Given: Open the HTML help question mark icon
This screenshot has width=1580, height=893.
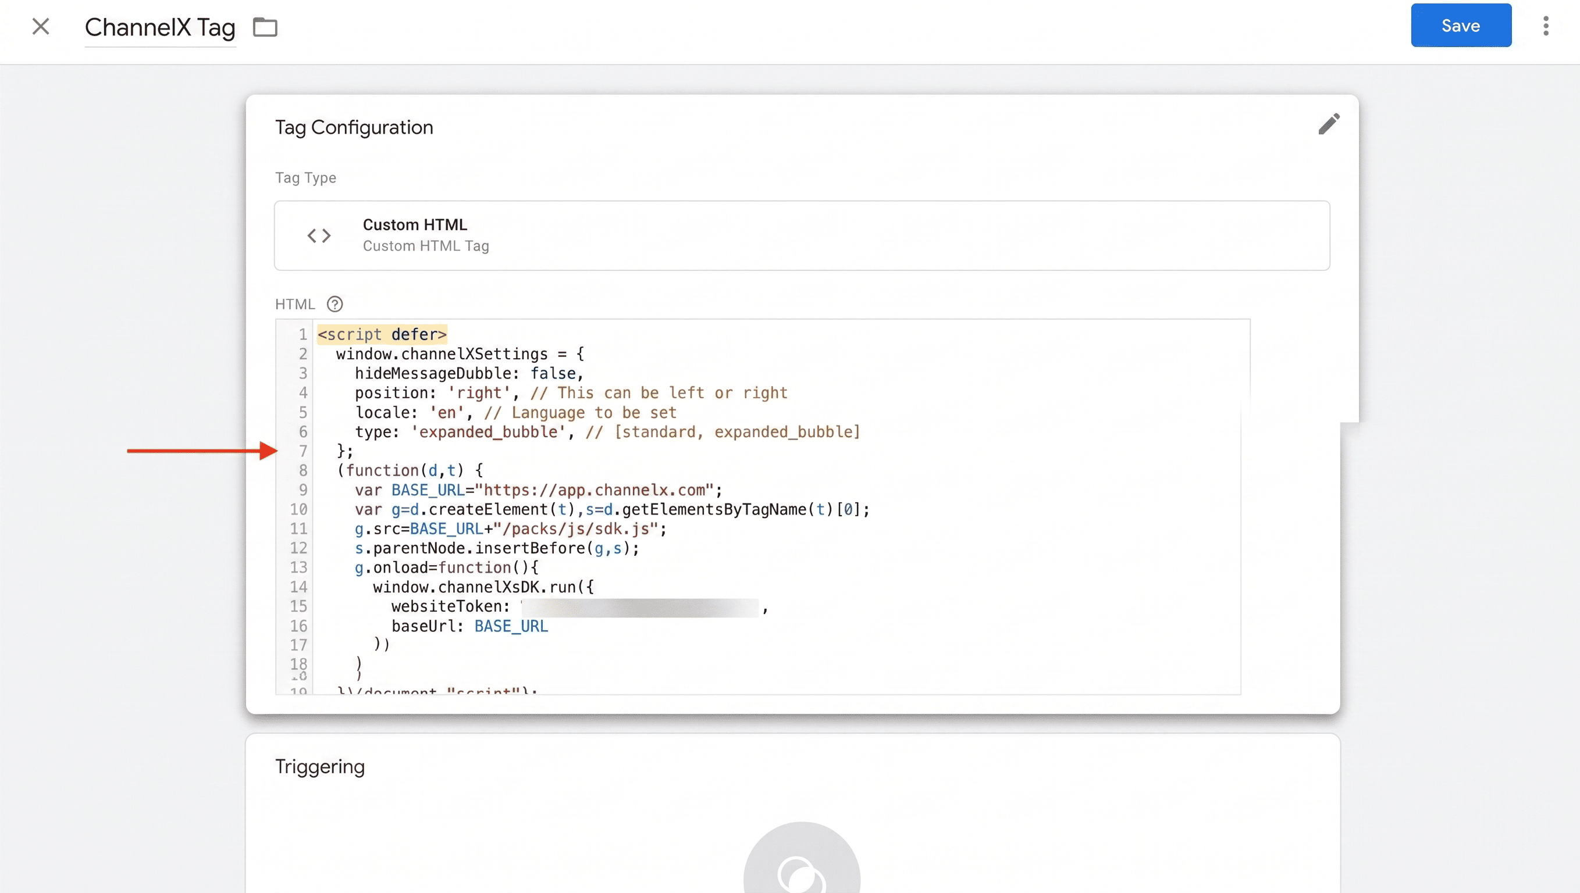Looking at the screenshot, I should click(334, 304).
